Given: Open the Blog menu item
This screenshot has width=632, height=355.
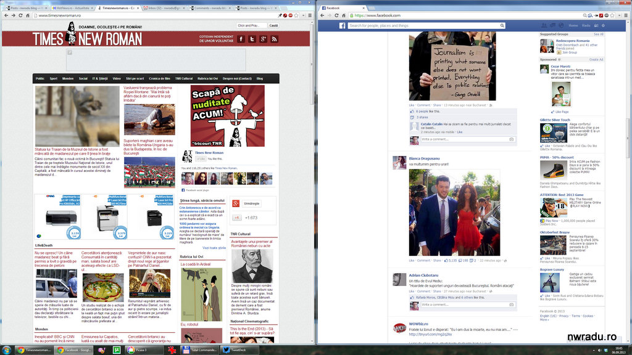Looking at the screenshot, I should pyautogui.click(x=260, y=78).
